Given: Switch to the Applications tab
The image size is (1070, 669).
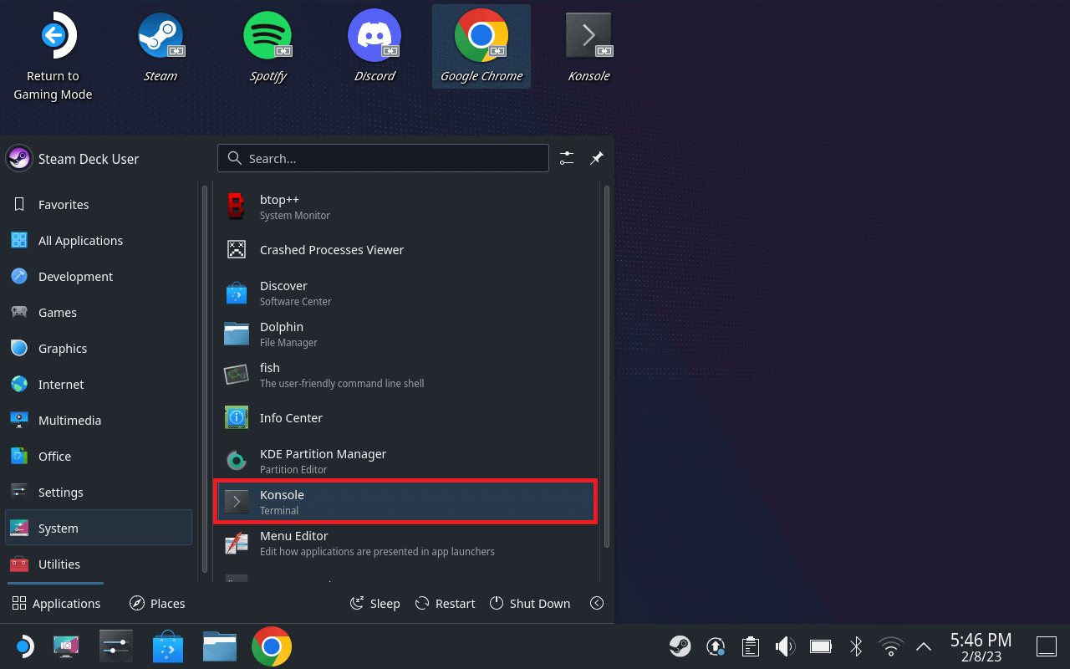Looking at the screenshot, I should tap(56, 603).
